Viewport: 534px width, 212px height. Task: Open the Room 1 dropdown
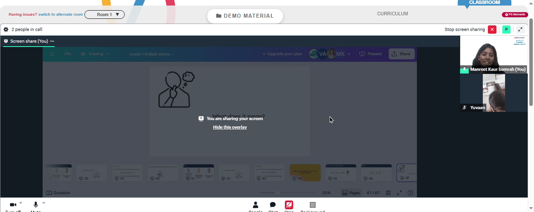(105, 14)
